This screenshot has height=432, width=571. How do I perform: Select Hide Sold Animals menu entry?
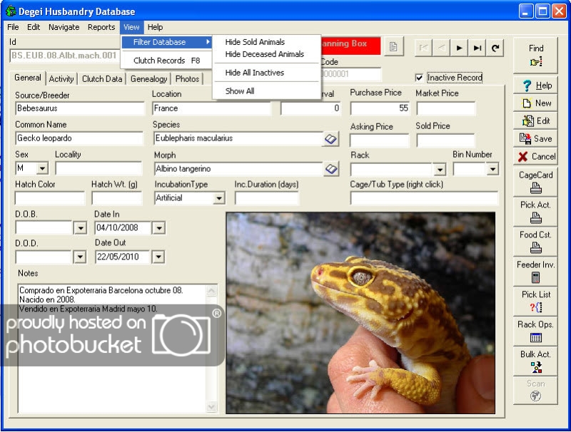[255, 42]
